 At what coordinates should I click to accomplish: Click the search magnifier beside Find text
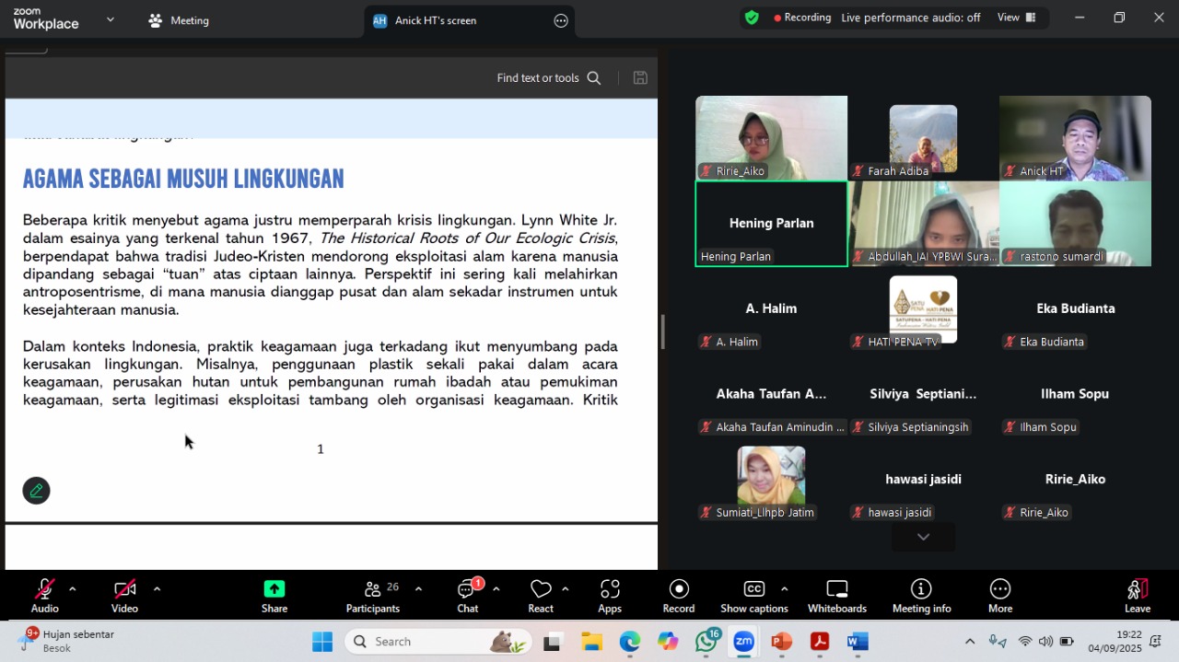[x=594, y=78]
